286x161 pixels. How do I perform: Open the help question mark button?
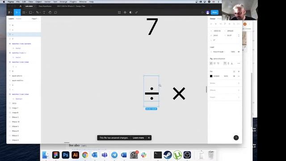236,138
